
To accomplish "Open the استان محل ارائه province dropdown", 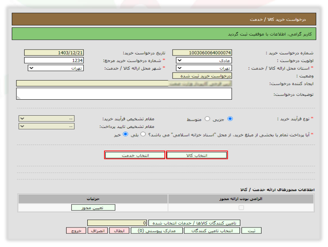I will [x=204, y=68].
